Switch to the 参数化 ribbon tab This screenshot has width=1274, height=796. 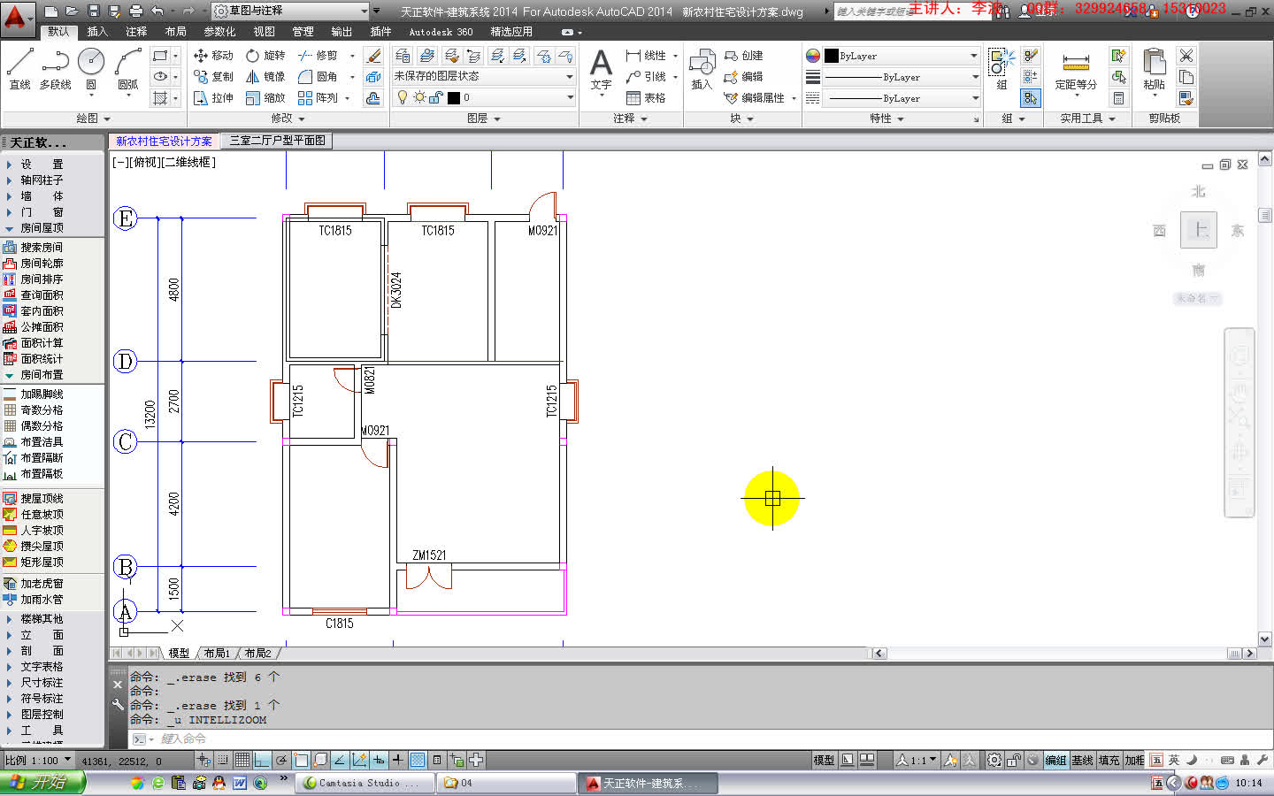tap(219, 32)
